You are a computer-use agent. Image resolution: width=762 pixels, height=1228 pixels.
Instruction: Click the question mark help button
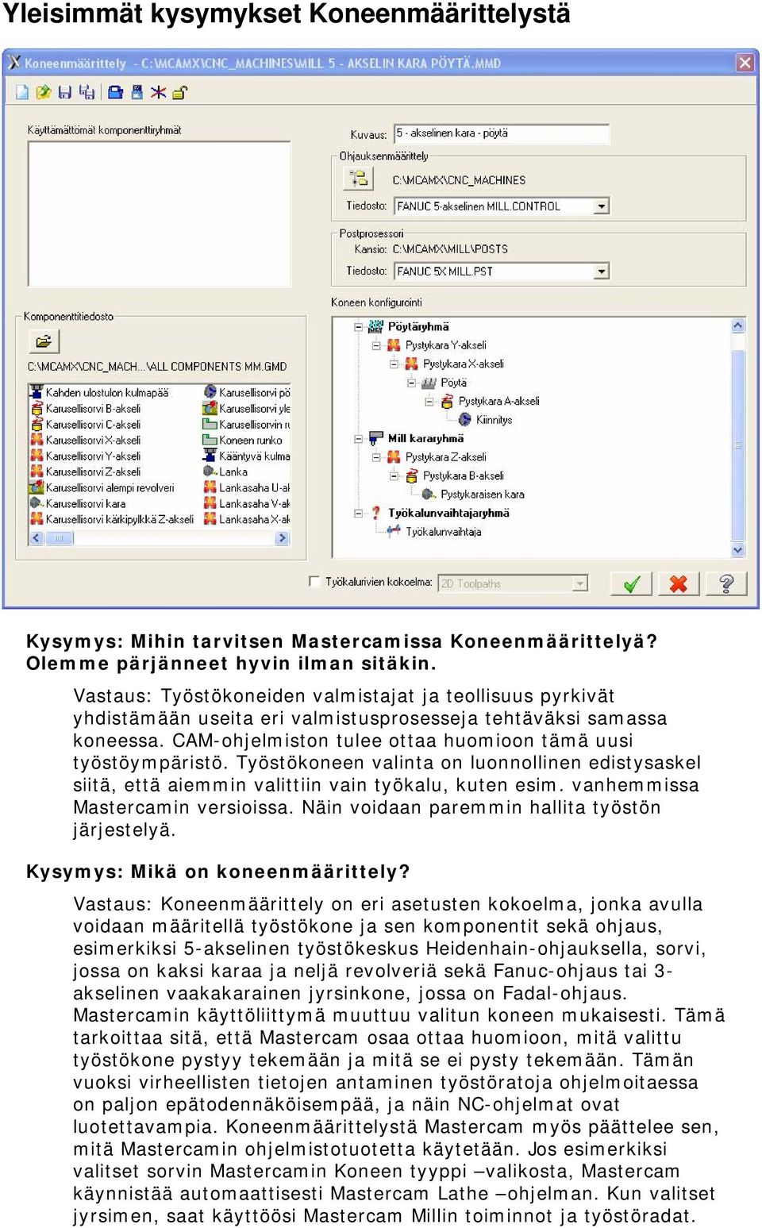725,583
